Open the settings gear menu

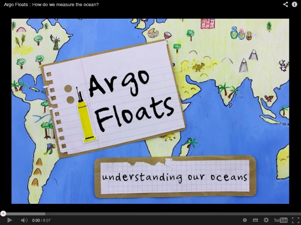point(266,220)
